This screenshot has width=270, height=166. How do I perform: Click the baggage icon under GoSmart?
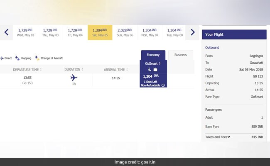(x=155, y=70)
